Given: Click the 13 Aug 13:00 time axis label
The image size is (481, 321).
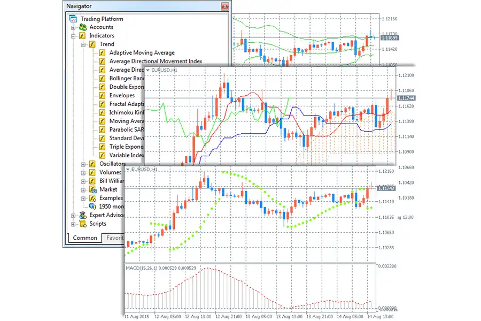Looking at the screenshot, I should click(x=289, y=316).
